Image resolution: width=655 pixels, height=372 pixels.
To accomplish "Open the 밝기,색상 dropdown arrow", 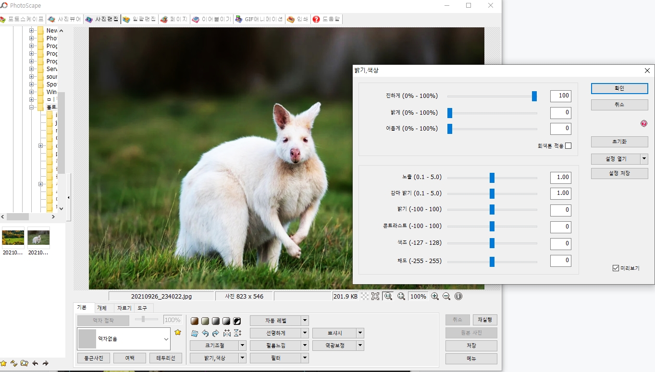I will click(243, 358).
